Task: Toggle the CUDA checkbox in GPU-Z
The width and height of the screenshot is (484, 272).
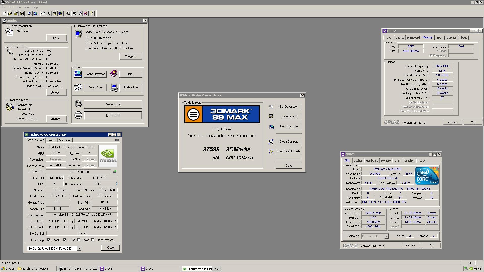Action: [65, 240]
